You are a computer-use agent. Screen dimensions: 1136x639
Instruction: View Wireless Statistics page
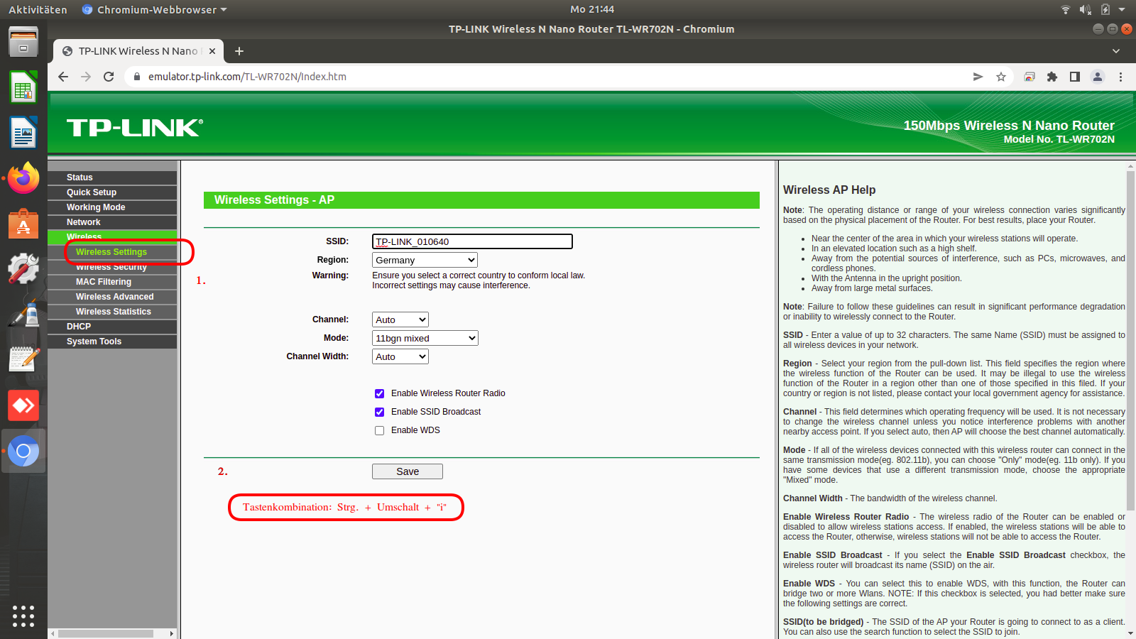(x=112, y=312)
